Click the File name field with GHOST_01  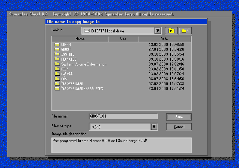(123, 117)
